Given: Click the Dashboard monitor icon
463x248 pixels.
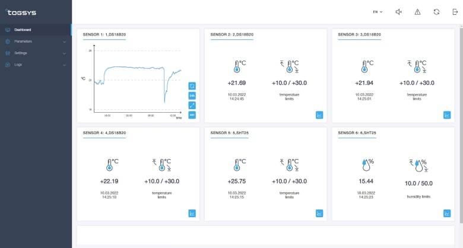Looking at the screenshot, I should [x=8, y=30].
